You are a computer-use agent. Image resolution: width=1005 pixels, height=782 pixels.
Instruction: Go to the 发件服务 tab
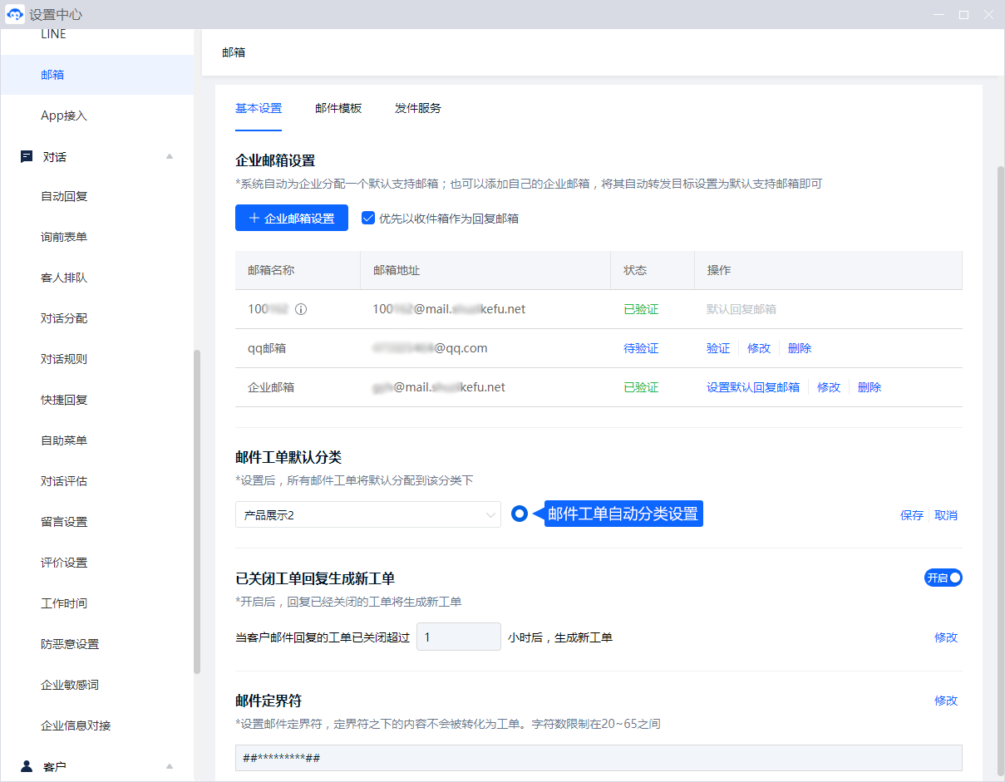pyautogui.click(x=418, y=108)
